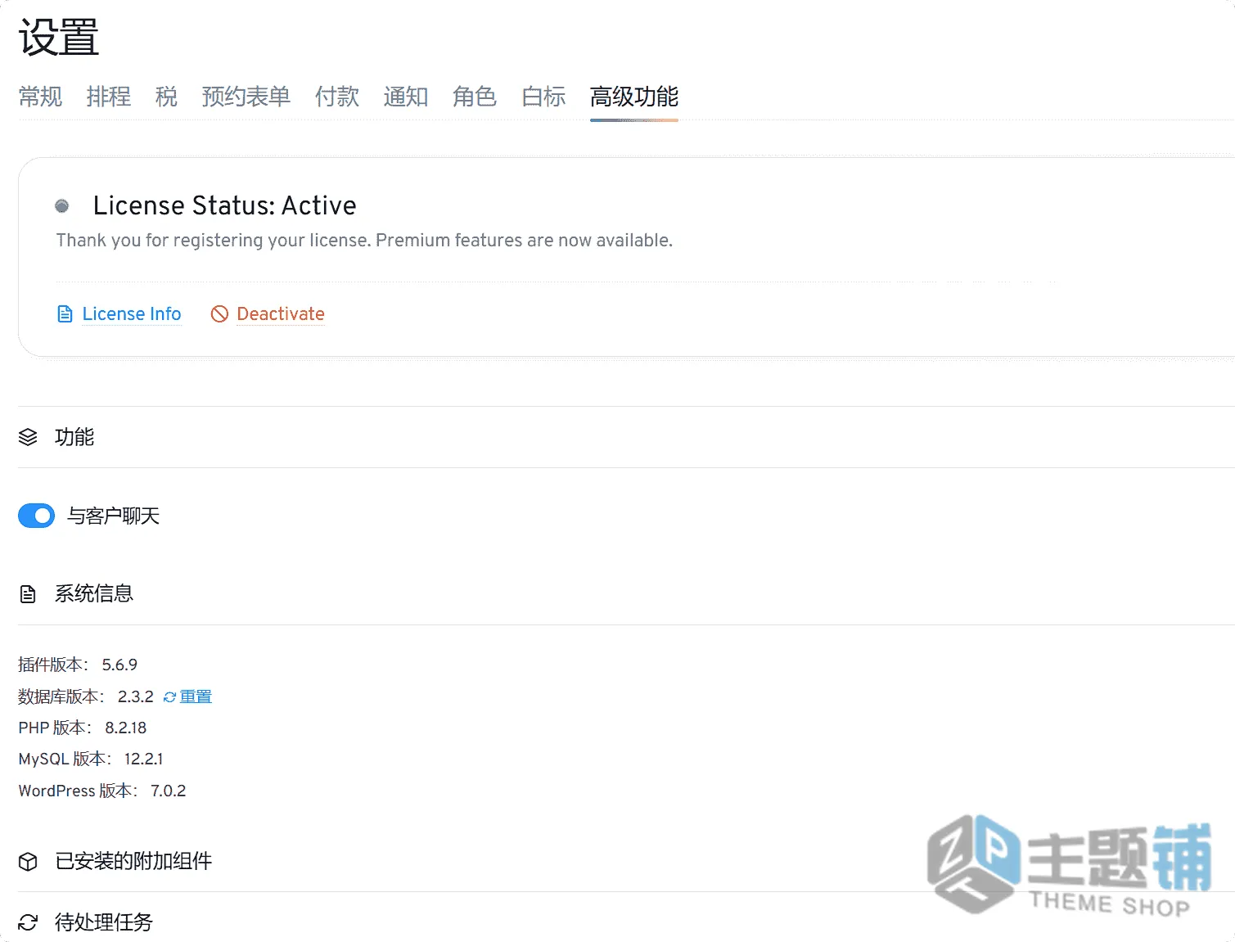Screen dimensions: 1235x942
Task: Click the box icon beside 已安装的附加组件
Action: click(x=28, y=862)
